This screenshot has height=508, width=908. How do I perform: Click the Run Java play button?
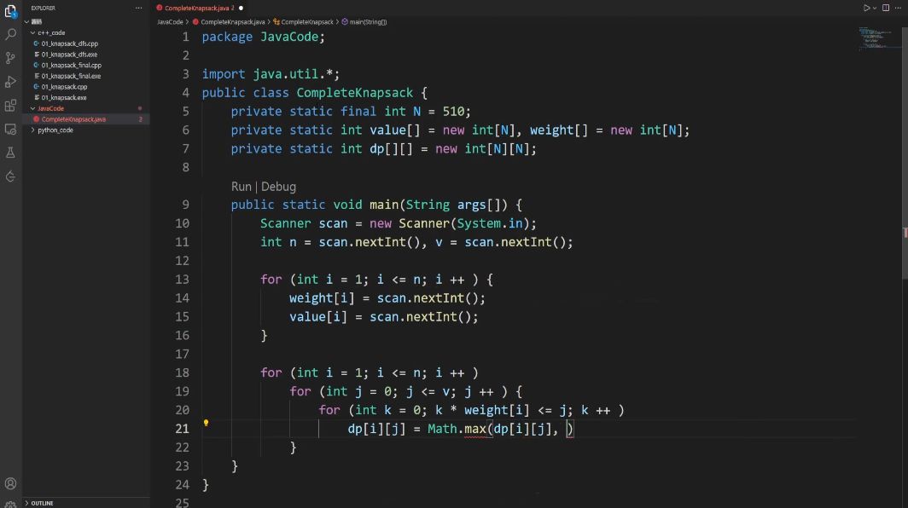click(866, 8)
